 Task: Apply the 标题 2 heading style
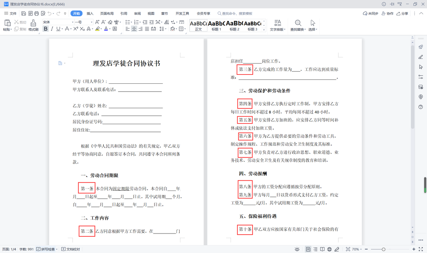[234, 25]
